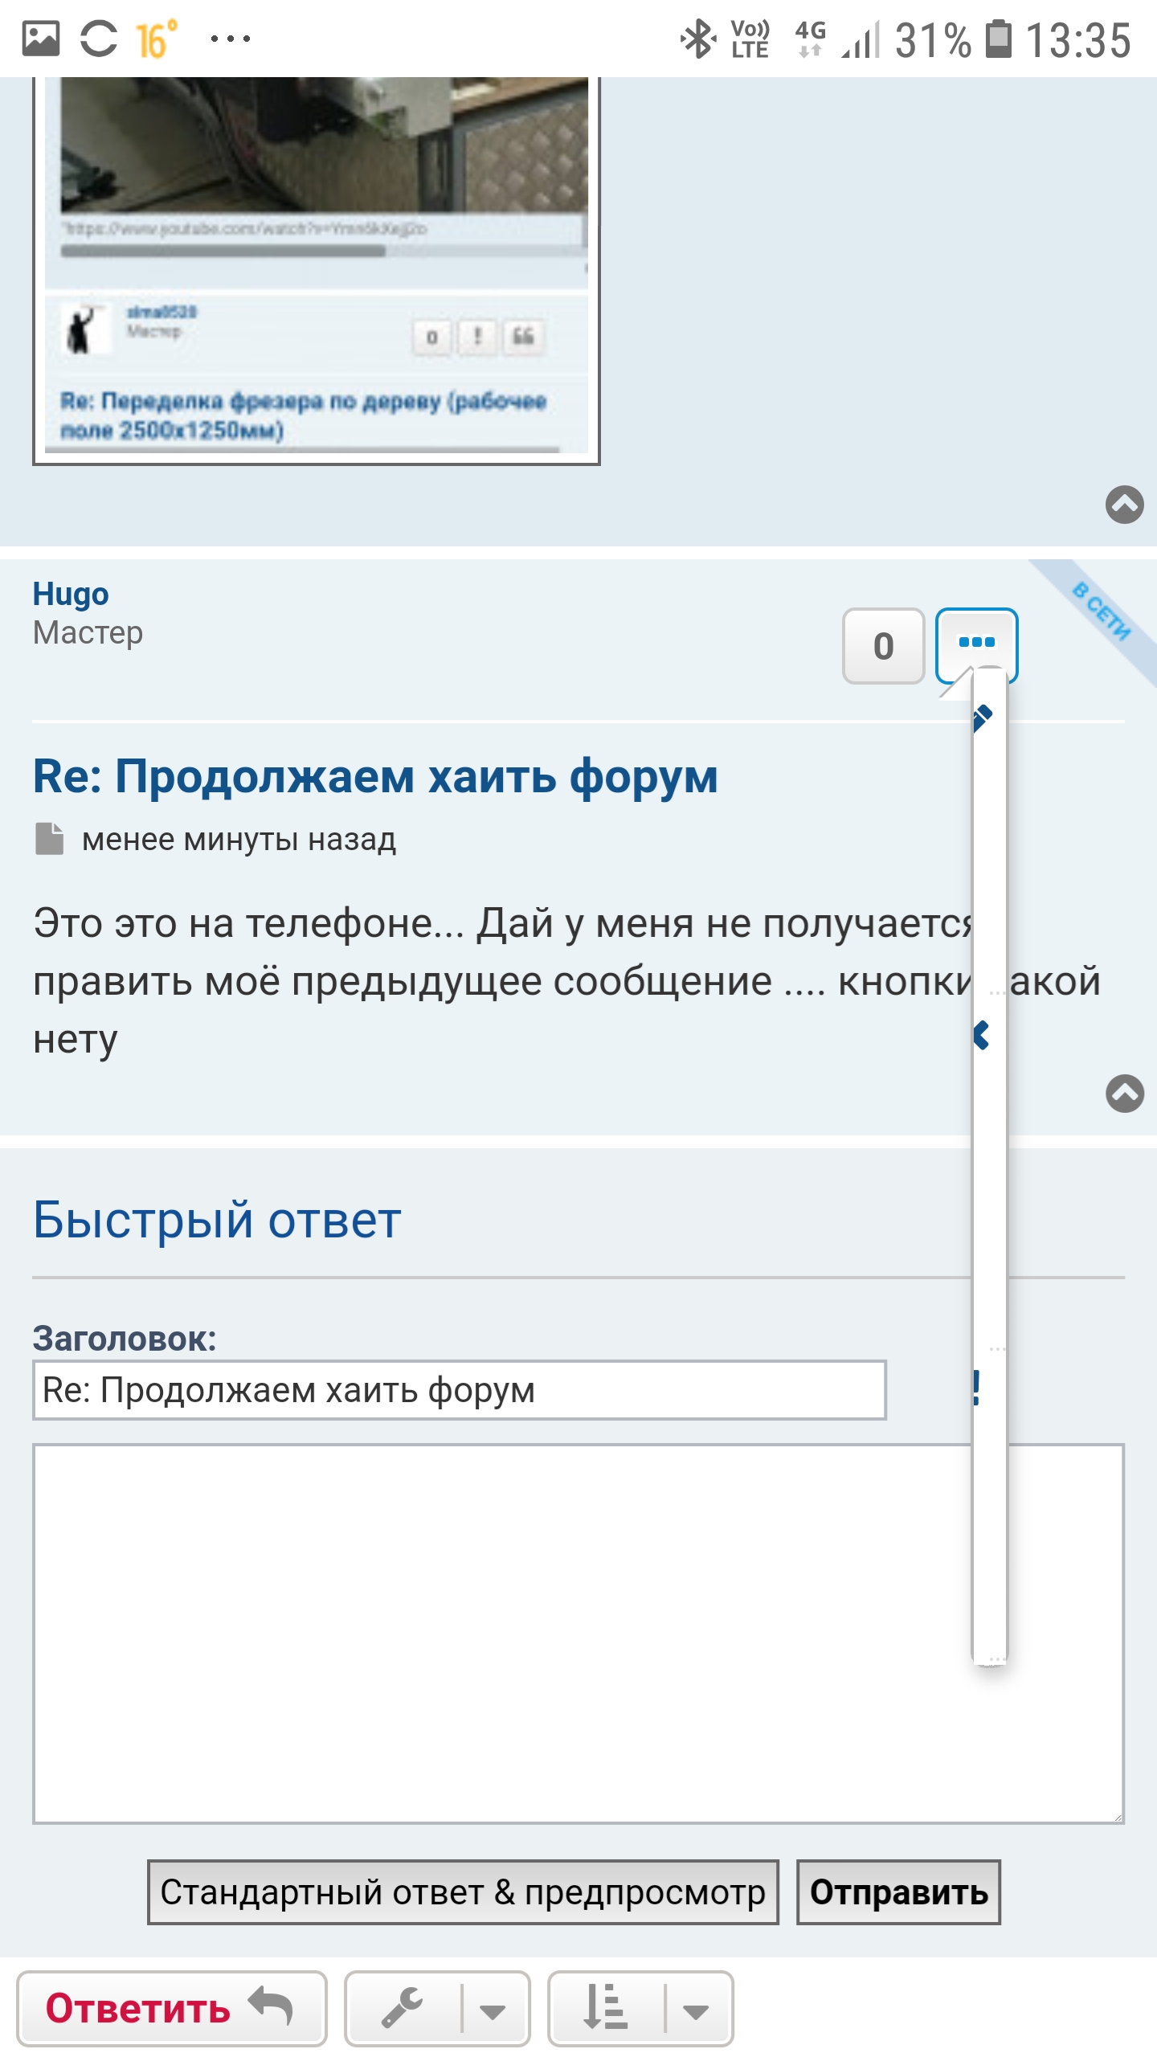
Task: Expand topic tools dropdown arrow
Action: tap(493, 2009)
